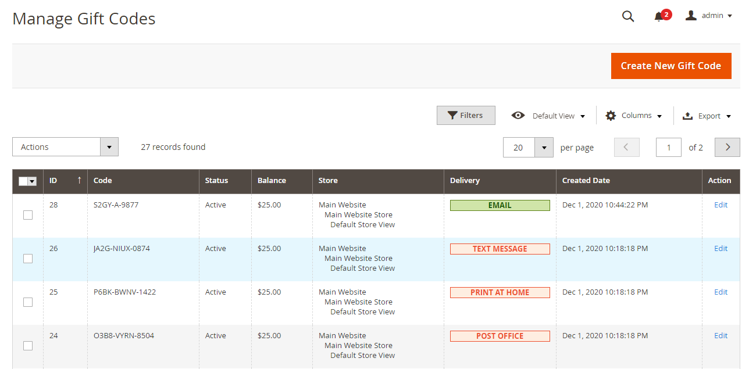
Task: Sort by the ID column header
Action: click(53, 181)
